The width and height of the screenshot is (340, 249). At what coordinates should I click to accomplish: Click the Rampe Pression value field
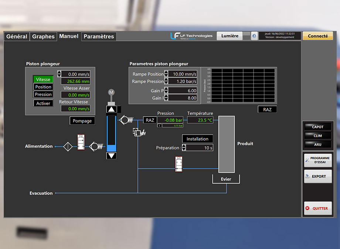click(183, 82)
